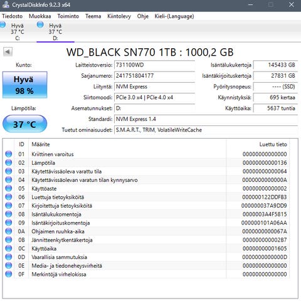Click status orb for Kriittinen varoitus row
The height and width of the screenshot is (301, 301).
9,154
